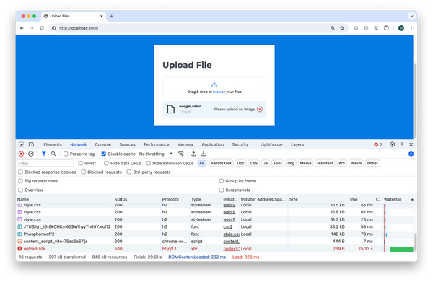Click the record network log icon

21,154
